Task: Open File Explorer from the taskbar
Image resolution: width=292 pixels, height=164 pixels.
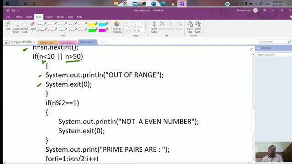Action: pyautogui.click(x=115, y=4)
